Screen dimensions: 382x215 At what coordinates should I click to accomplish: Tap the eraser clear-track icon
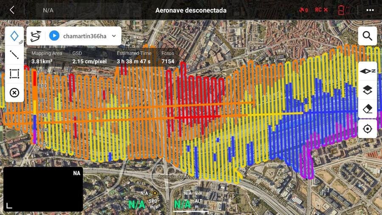[x=368, y=109]
